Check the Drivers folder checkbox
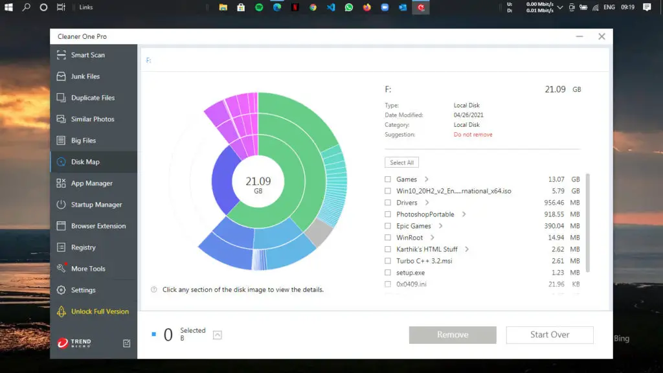The height and width of the screenshot is (373, 663). click(x=388, y=203)
